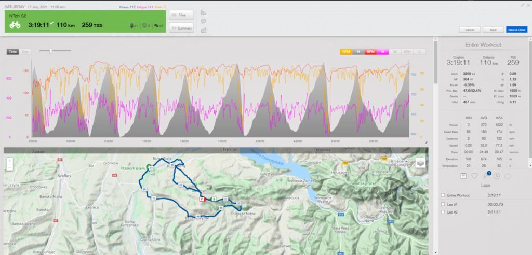Image resolution: width=532 pixels, height=255 pixels.
Task: Open the comments speech bubble icon
Action: 203,21
